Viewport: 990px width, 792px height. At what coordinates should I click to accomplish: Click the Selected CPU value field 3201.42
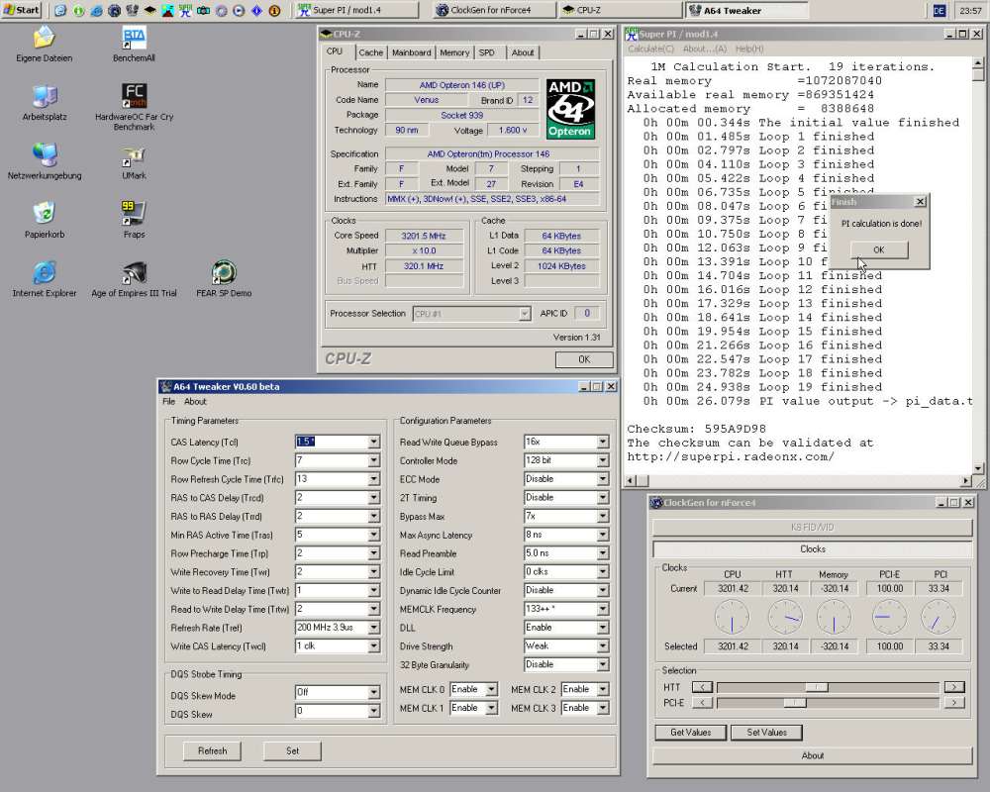pos(733,646)
